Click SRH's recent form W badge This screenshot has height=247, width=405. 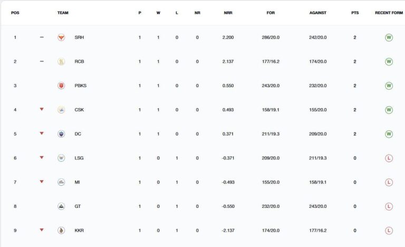click(x=389, y=37)
